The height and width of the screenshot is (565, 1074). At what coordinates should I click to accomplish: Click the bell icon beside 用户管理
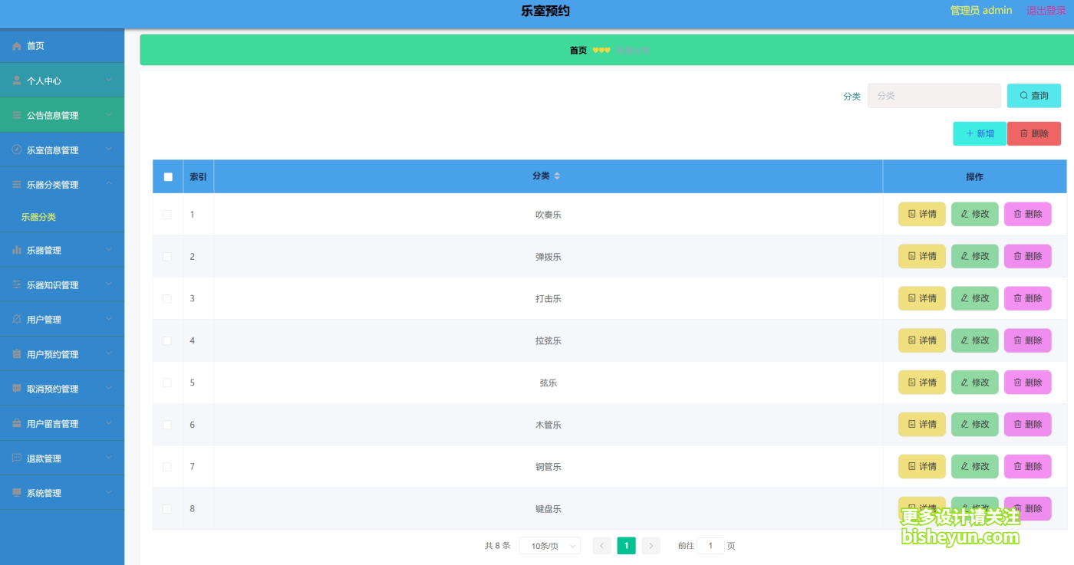coord(17,319)
